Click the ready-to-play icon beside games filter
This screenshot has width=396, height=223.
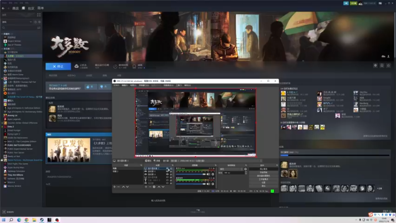(40, 22)
